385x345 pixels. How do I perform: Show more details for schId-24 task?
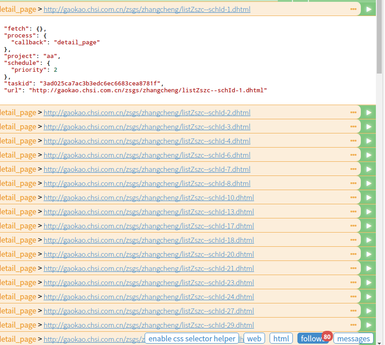[x=353, y=297]
